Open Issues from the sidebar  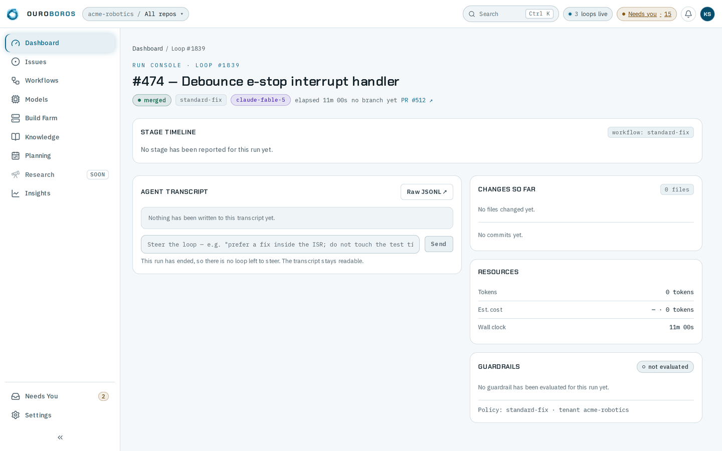(x=60, y=62)
